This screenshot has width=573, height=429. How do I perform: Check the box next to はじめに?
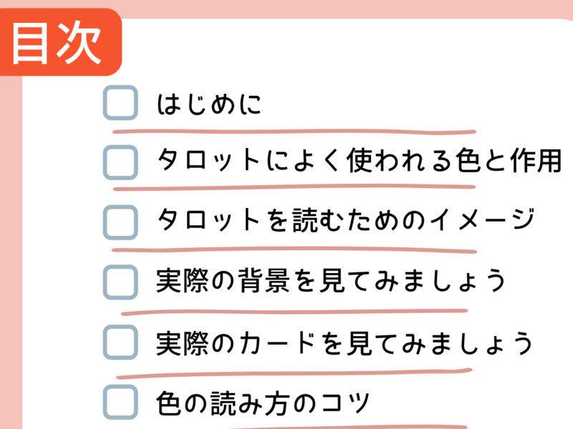pyautogui.click(x=120, y=104)
